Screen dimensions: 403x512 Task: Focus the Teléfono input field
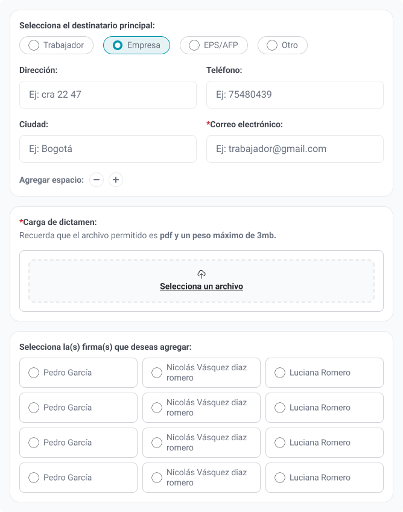point(295,95)
